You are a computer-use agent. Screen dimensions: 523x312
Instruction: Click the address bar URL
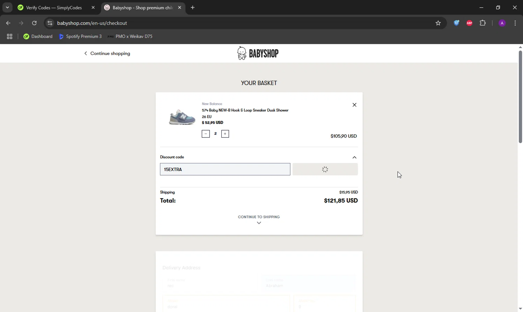pos(92,23)
